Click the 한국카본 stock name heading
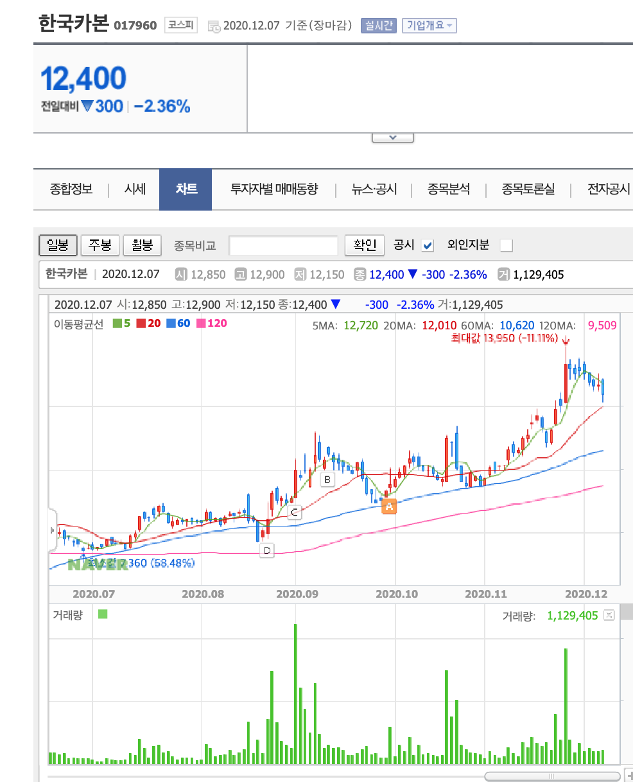The height and width of the screenshot is (782, 633). click(x=73, y=24)
